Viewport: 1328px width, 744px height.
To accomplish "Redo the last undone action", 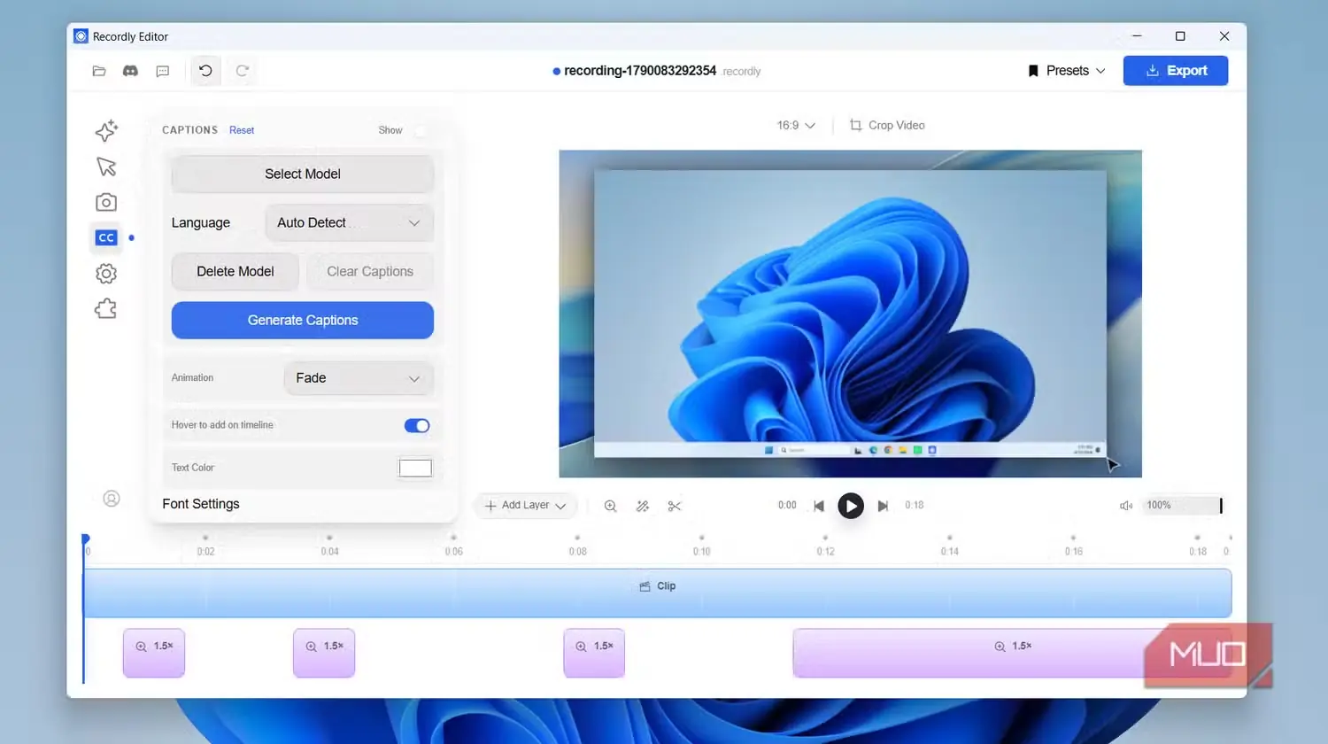I will click(242, 71).
